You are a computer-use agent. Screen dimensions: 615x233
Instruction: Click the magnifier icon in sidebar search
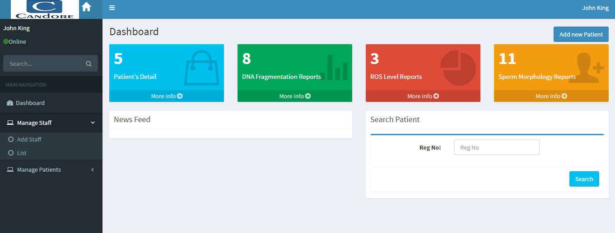89,64
